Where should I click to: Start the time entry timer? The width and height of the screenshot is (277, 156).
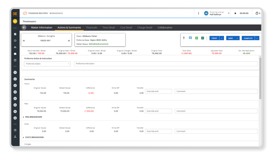tap(236, 13)
